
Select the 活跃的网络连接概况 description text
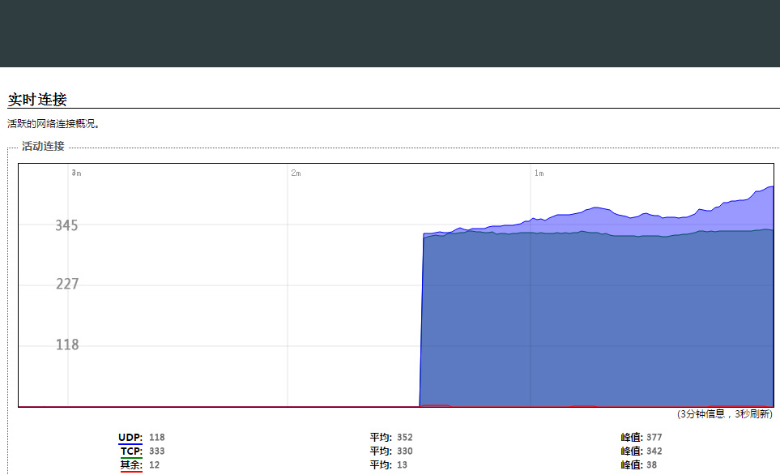point(53,124)
